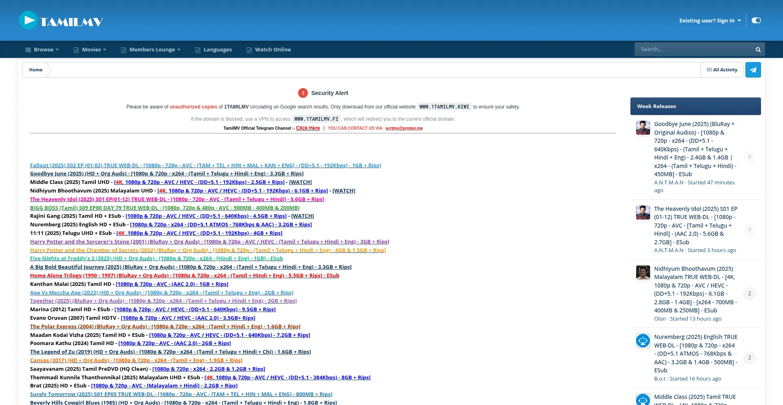Screen dimensions: 783x405
Task: Click the red Security Alert exclamation icon
Action: pos(303,93)
